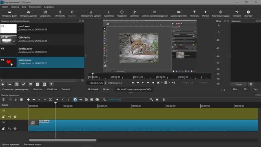
Task: Select Исходный player tab
Action: pos(93,89)
